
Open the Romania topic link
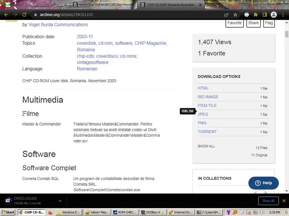pos(86,49)
